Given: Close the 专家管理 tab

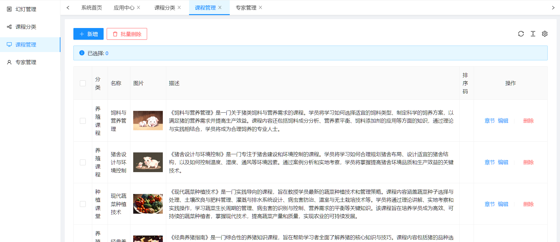Looking at the screenshot, I should point(260,7).
